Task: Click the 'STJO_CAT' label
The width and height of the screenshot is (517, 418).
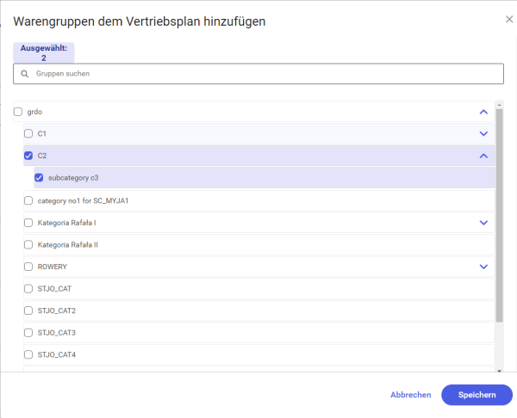Action: [x=54, y=289]
